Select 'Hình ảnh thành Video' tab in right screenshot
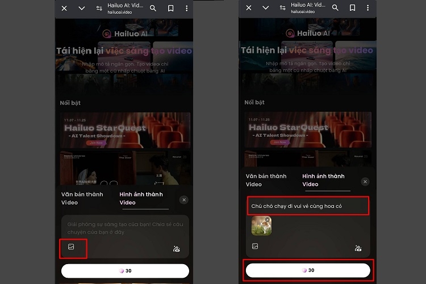This screenshot has height=284, width=426. click(x=323, y=180)
